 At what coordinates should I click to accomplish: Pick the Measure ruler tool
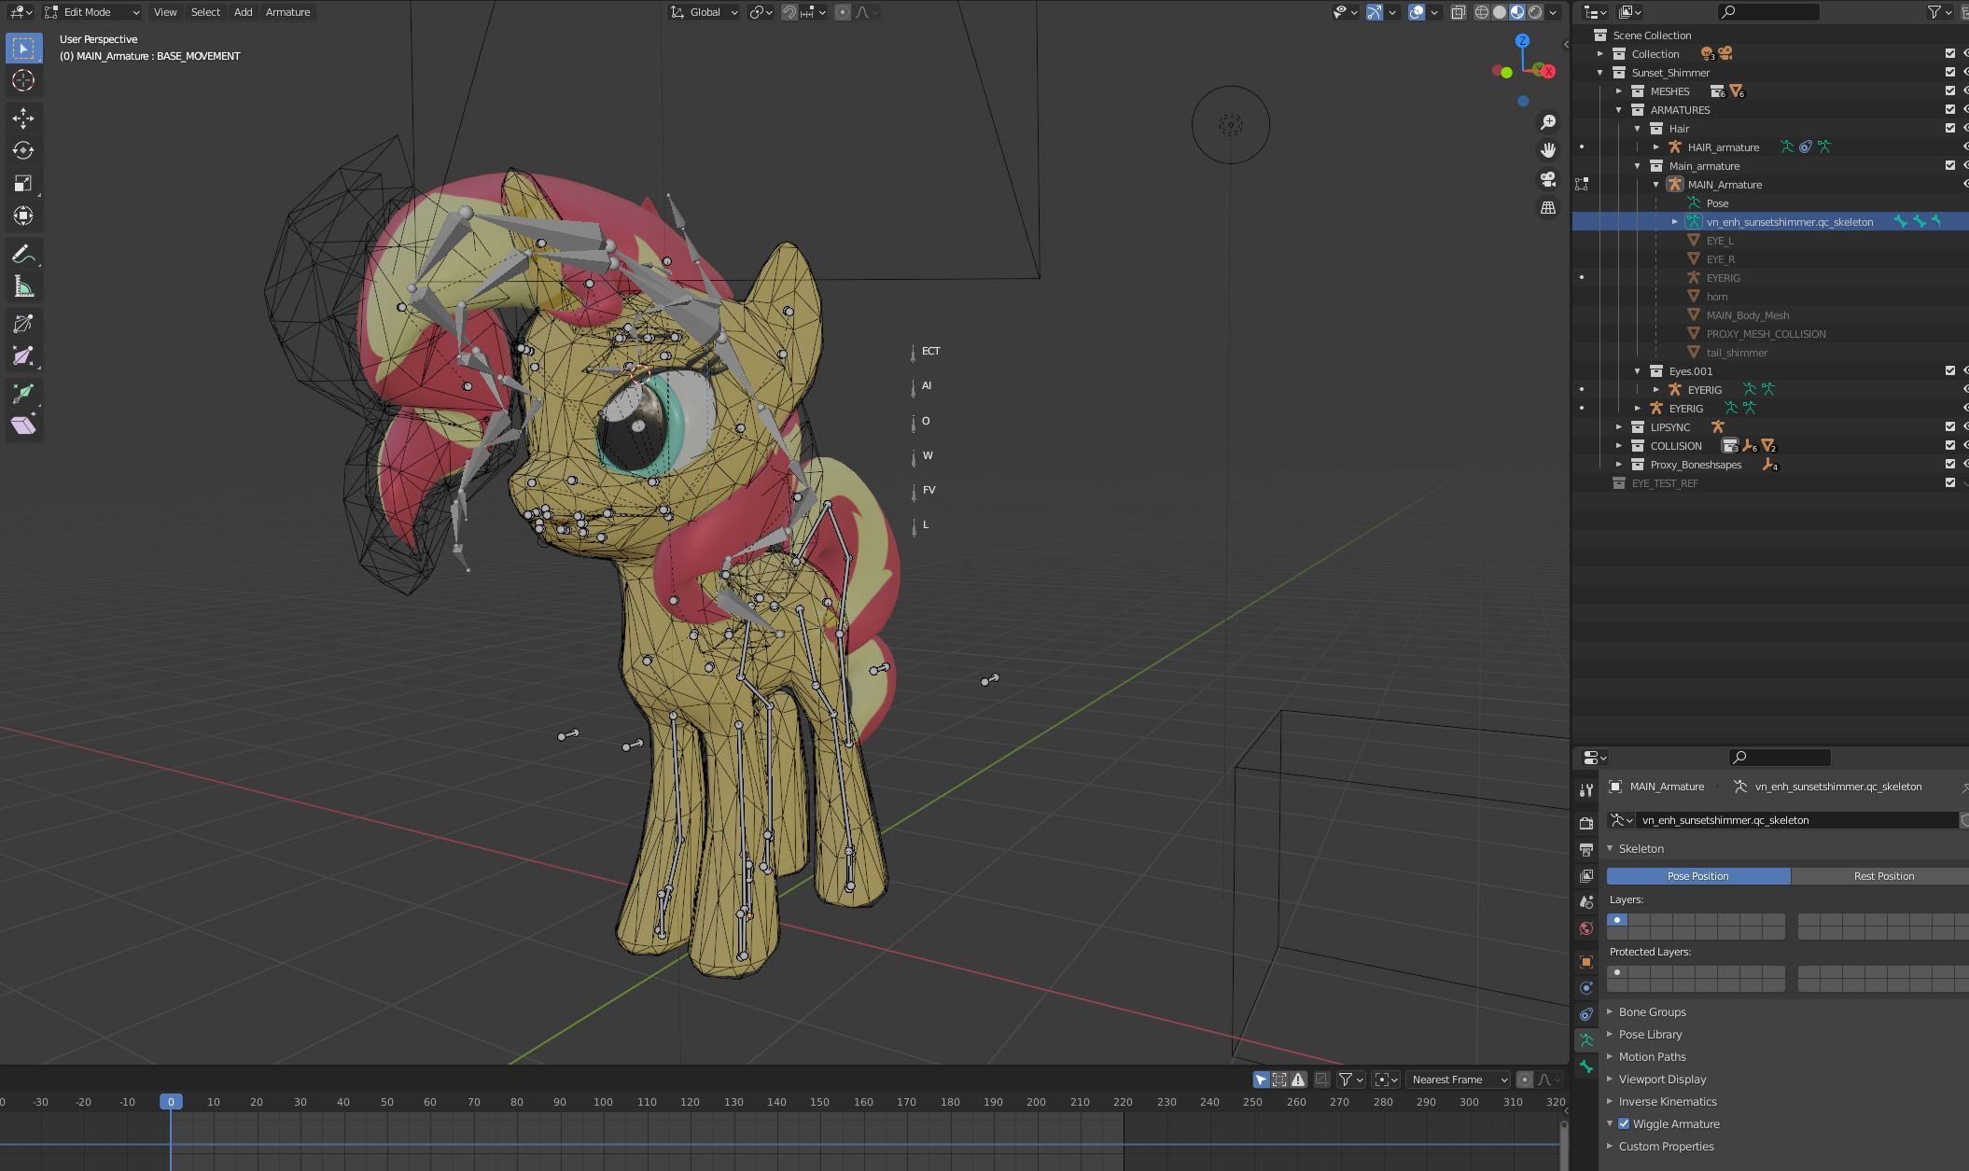[x=23, y=286]
